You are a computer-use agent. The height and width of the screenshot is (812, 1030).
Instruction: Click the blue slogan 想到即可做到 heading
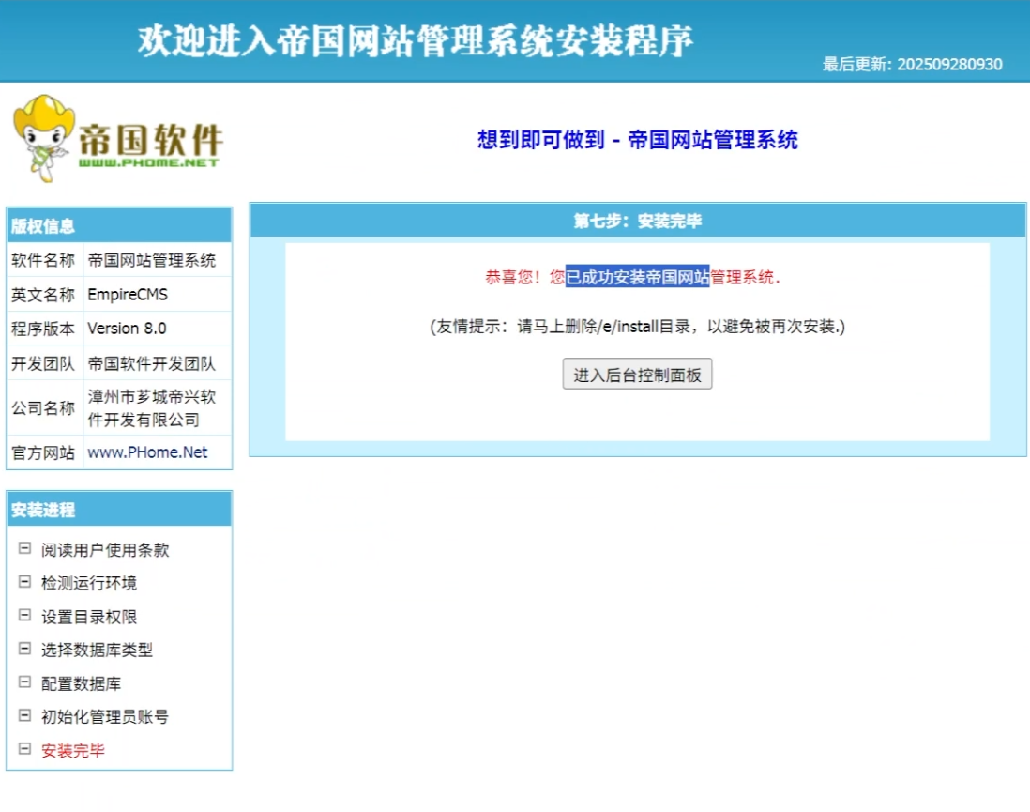click(637, 140)
